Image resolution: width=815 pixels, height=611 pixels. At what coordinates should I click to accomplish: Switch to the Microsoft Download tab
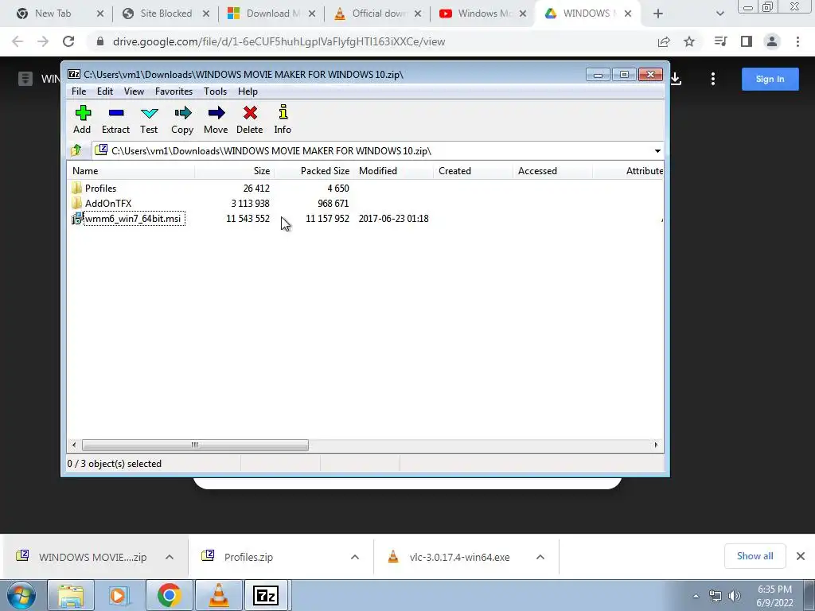pos(271,14)
